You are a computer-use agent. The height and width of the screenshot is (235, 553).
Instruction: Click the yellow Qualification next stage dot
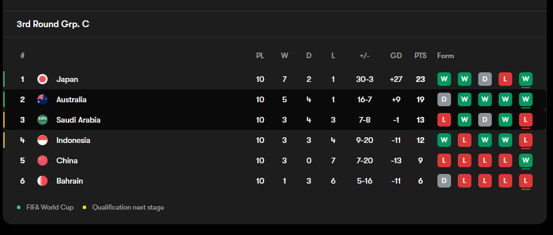(84, 207)
